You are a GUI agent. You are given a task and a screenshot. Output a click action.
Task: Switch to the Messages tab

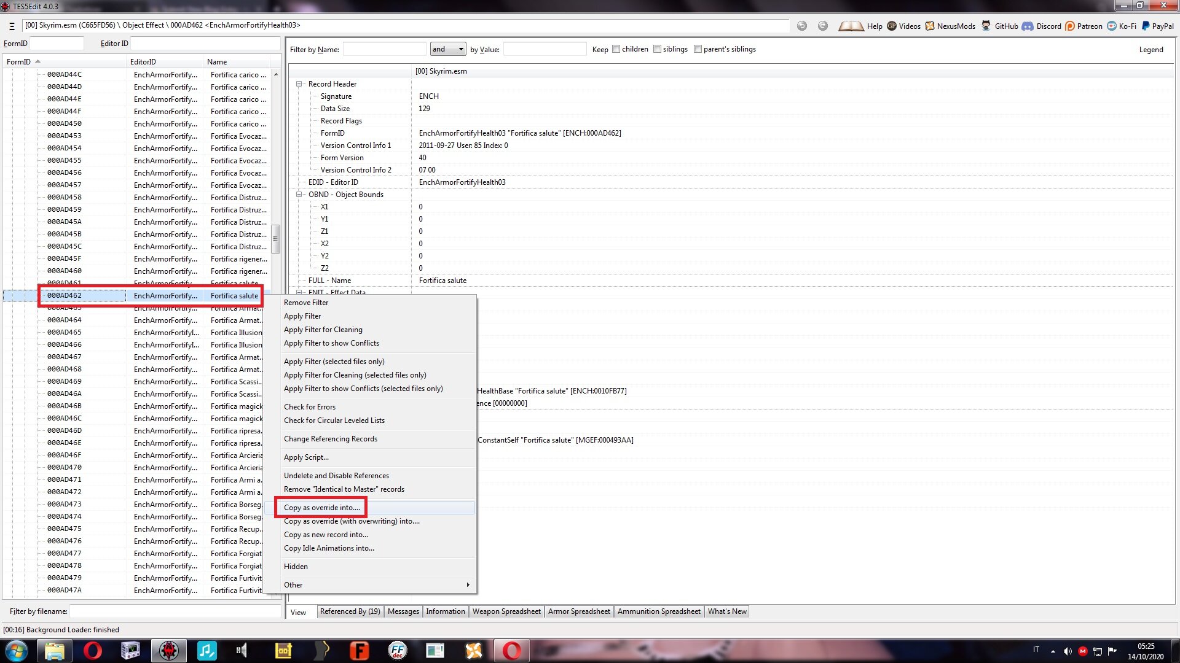pos(403,611)
